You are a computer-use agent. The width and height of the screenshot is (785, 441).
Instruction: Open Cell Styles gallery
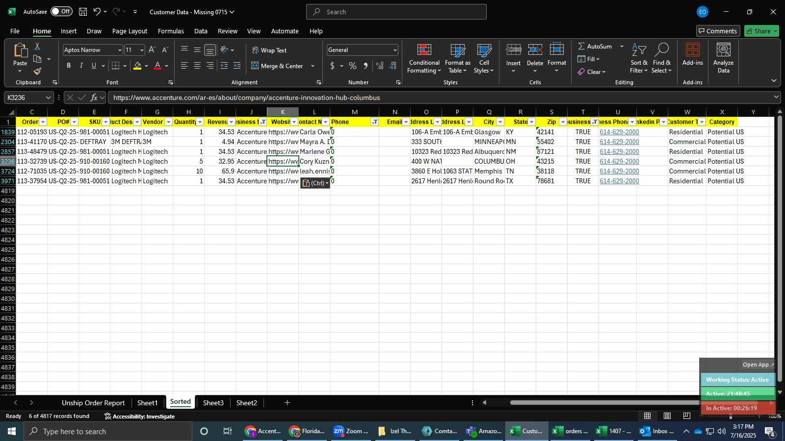tap(484, 58)
